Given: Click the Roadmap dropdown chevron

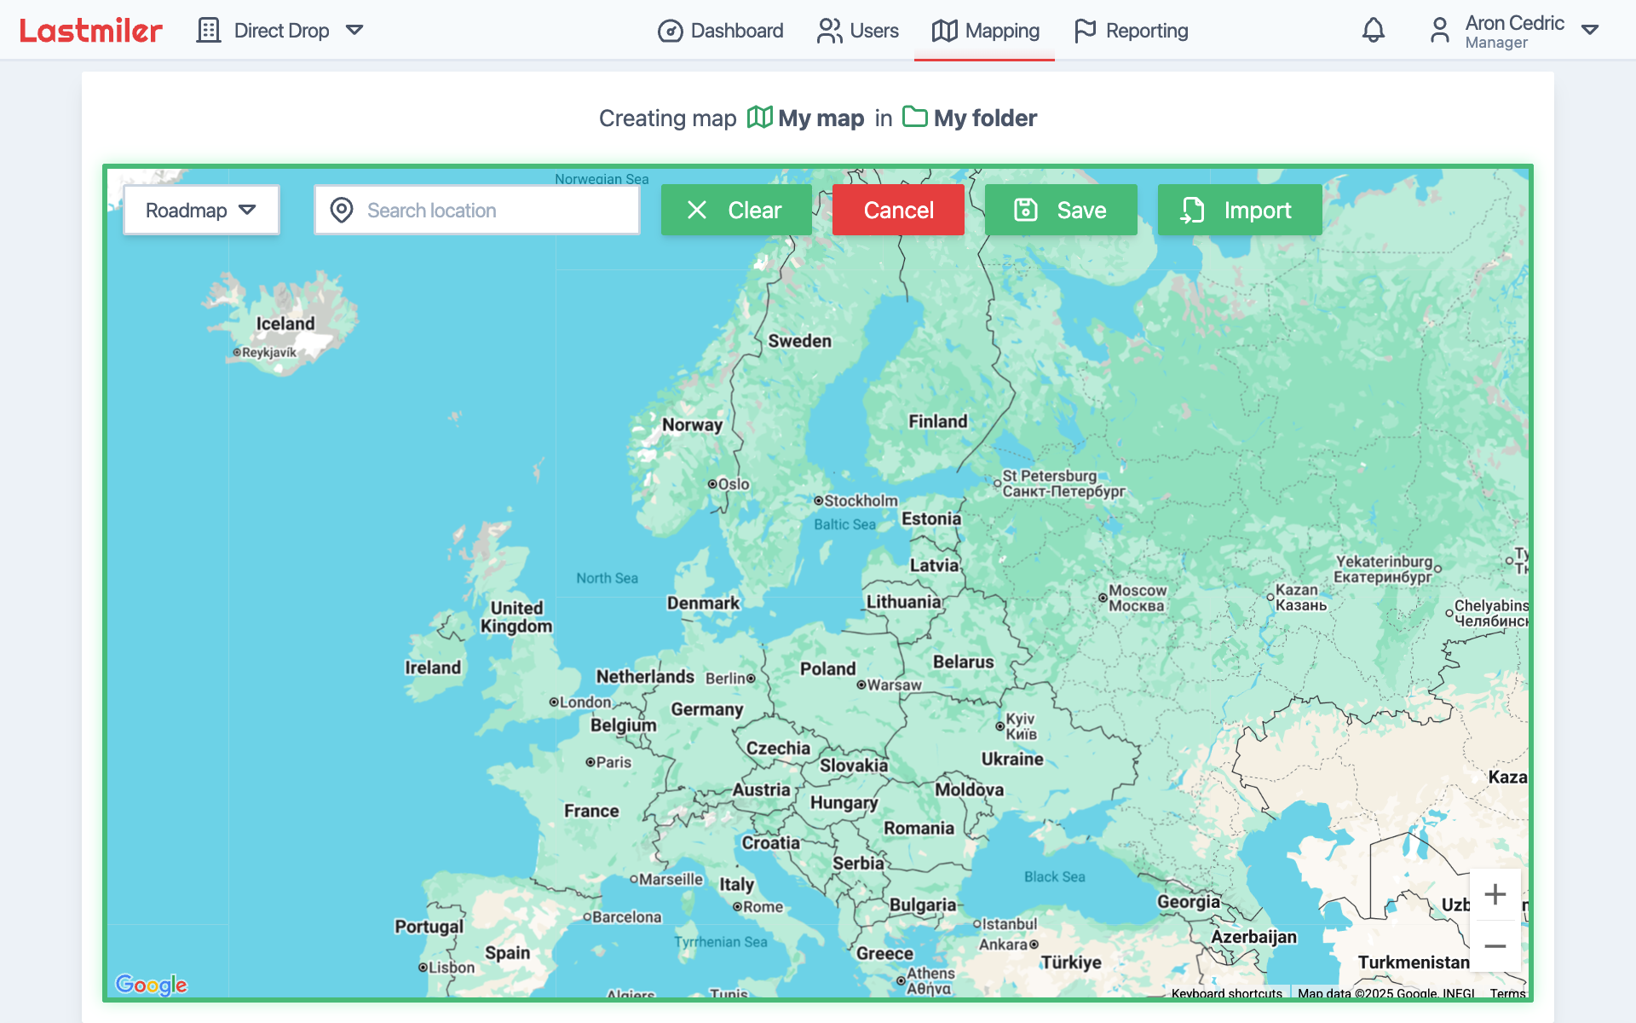Looking at the screenshot, I should click(x=247, y=210).
